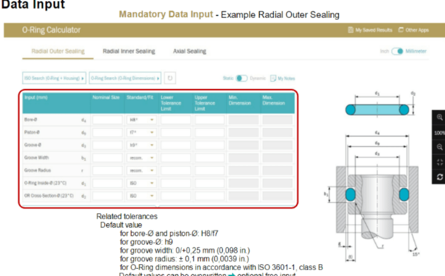This screenshot has width=445, height=276.
Task: Click the Max. Dimension column header
Action: tap(274, 100)
